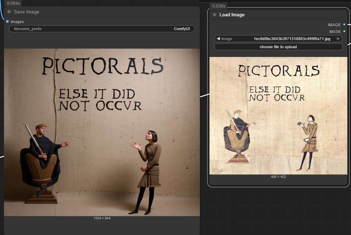Open generated image preview in Save Image
This screenshot has height=235, width=351.
pos(102,132)
